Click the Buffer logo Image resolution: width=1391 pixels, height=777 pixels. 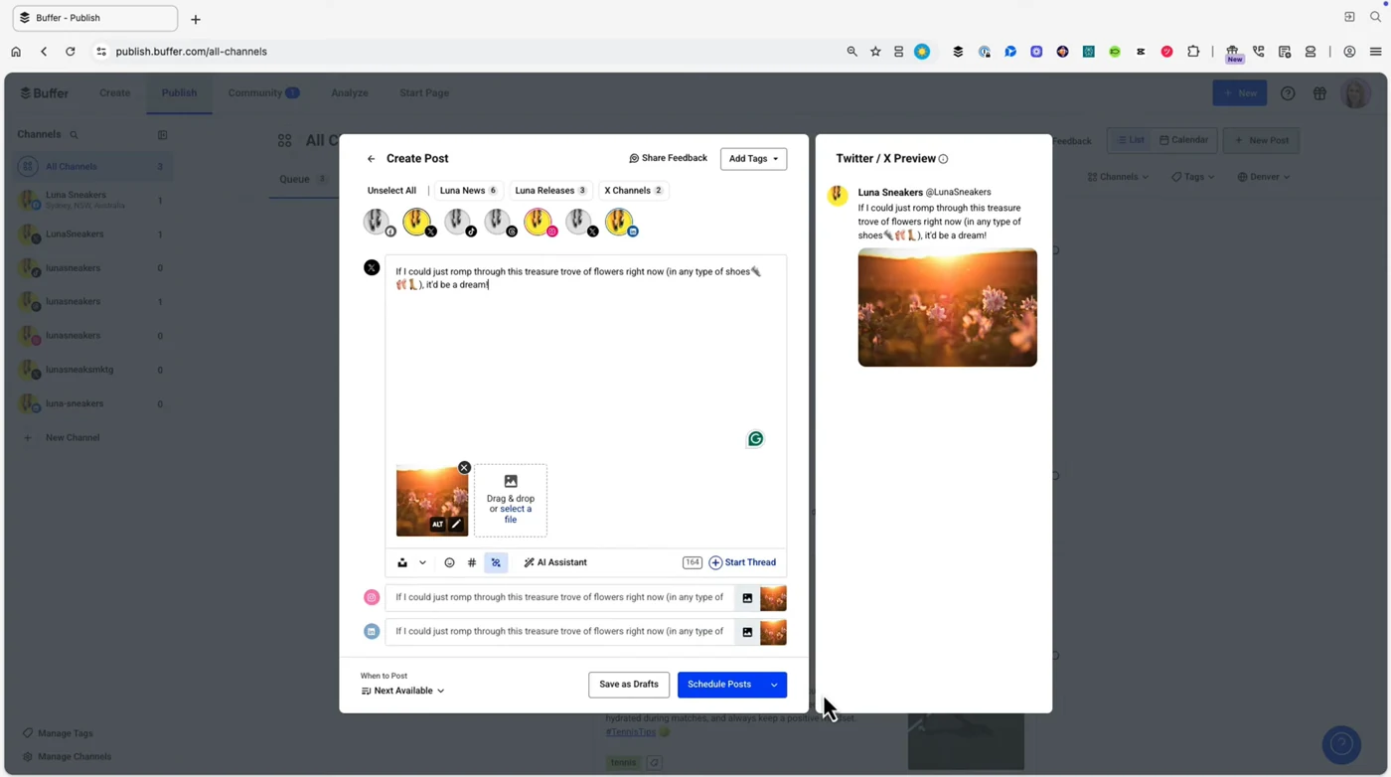point(45,93)
